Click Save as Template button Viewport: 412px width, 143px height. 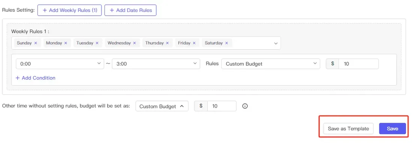tap(348, 128)
